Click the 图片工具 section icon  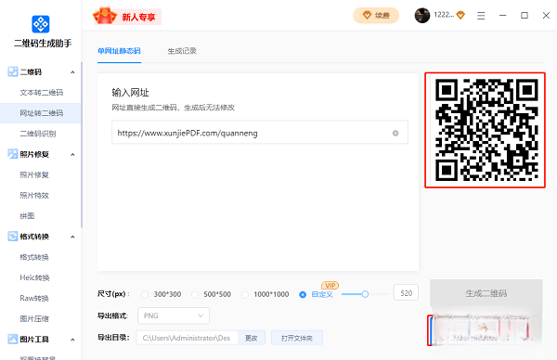(13, 339)
